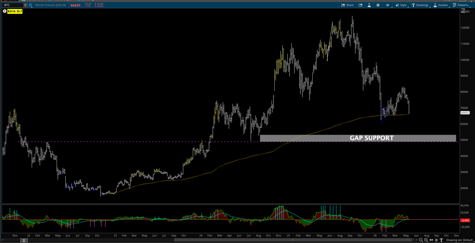
Task: Click the net change -740.00 value
Action: coord(87,4)
